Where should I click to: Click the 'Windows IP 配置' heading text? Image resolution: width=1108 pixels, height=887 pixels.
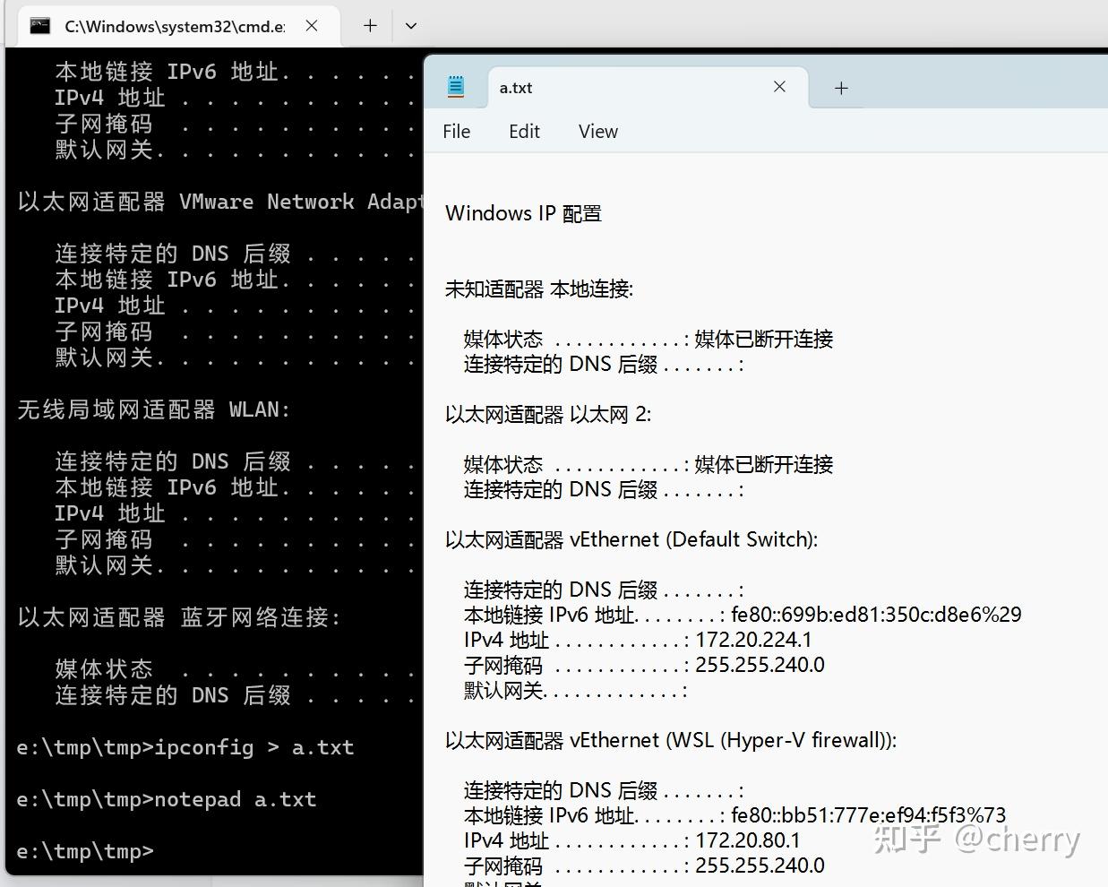[523, 213]
